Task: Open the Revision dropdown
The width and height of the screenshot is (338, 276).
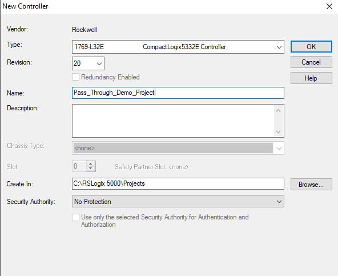Action: pos(99,63)
